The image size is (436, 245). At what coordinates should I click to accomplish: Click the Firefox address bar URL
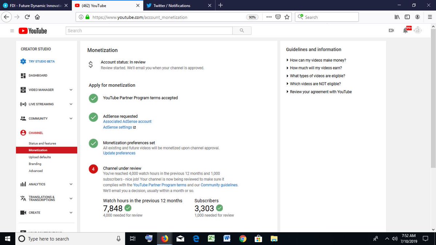(x=140, y=17)
